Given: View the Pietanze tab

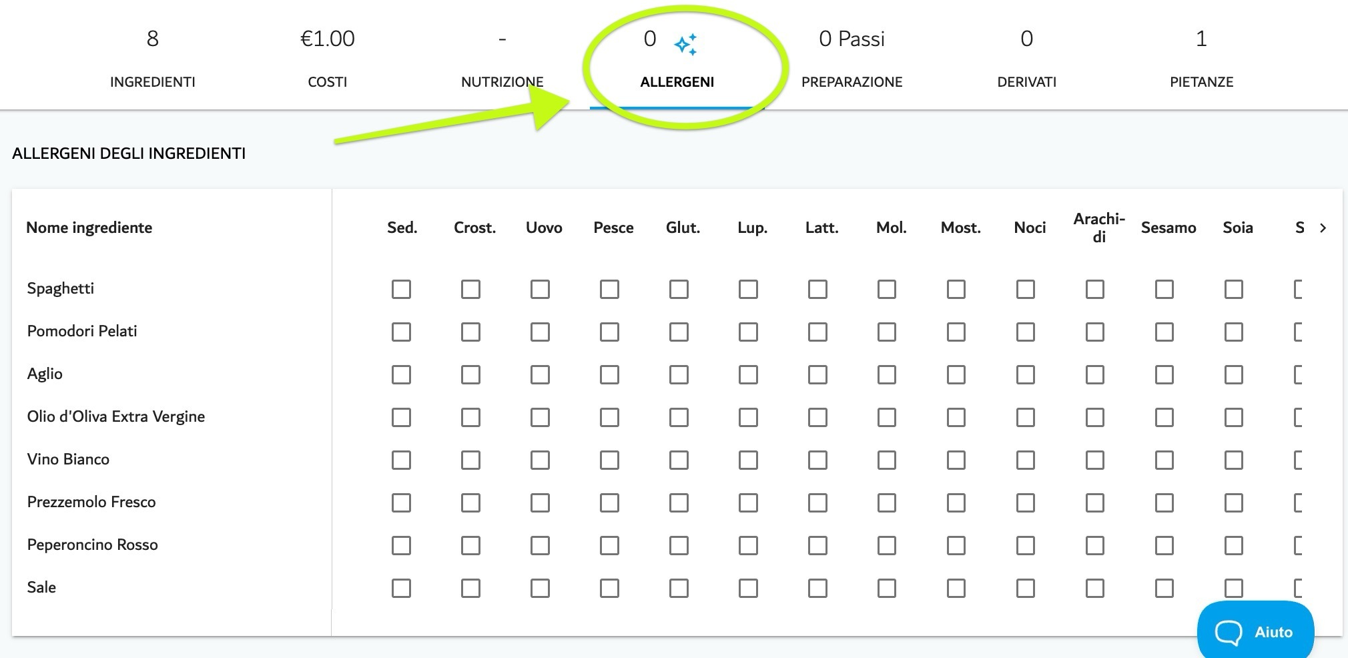Looking at the screenshot, I should [1202, 59].
